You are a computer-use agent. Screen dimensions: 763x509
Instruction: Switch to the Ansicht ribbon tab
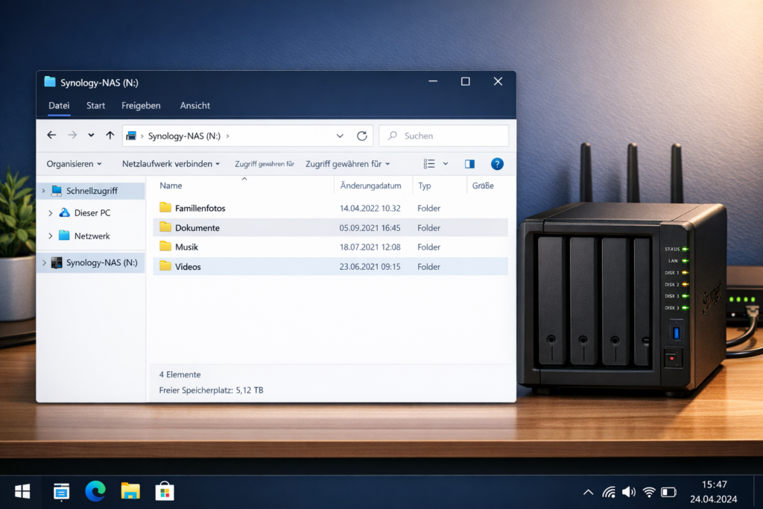click(195, 106)
